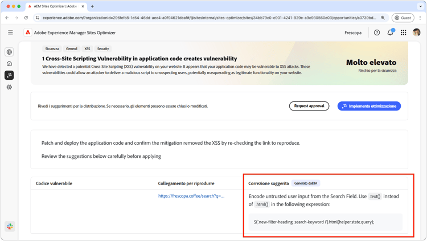This screenshot has width=427, height=241.
Task: Open the hamburger navigation menu
Action: click(x=10, y=32)
